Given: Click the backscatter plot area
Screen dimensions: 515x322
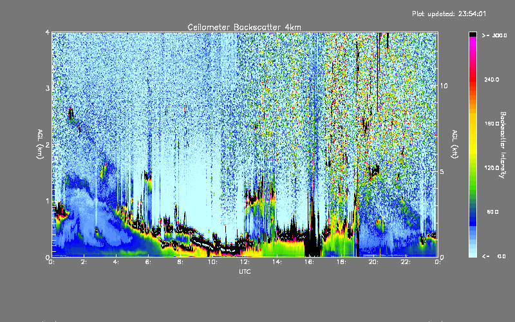Looking at the screenshot, I should [245, 144].
